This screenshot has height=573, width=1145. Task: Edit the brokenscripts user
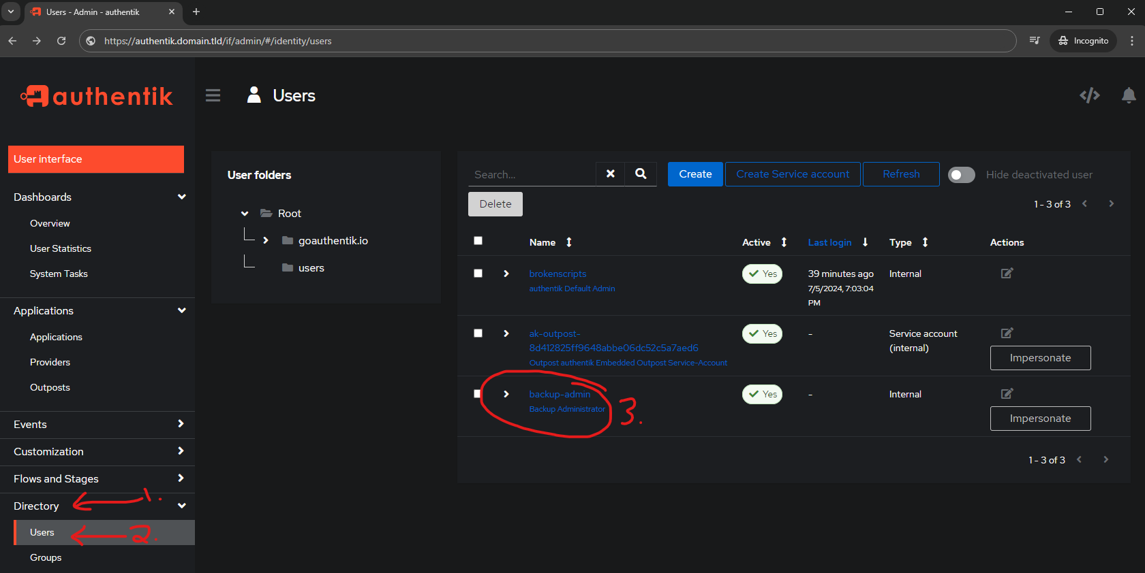(1007, 273)
